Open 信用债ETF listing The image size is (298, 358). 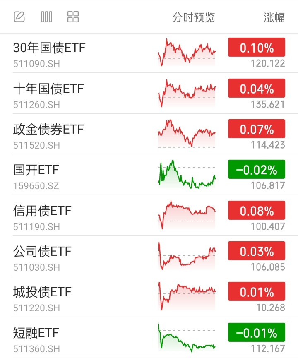point(149,215)
